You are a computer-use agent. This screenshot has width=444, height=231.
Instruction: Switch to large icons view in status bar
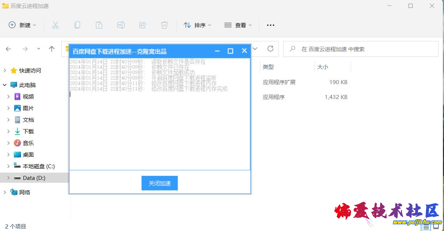(436, 226)
